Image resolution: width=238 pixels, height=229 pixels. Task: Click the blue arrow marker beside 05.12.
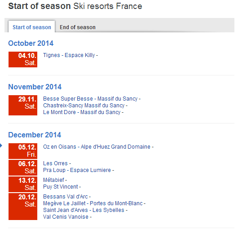(1, 145)
